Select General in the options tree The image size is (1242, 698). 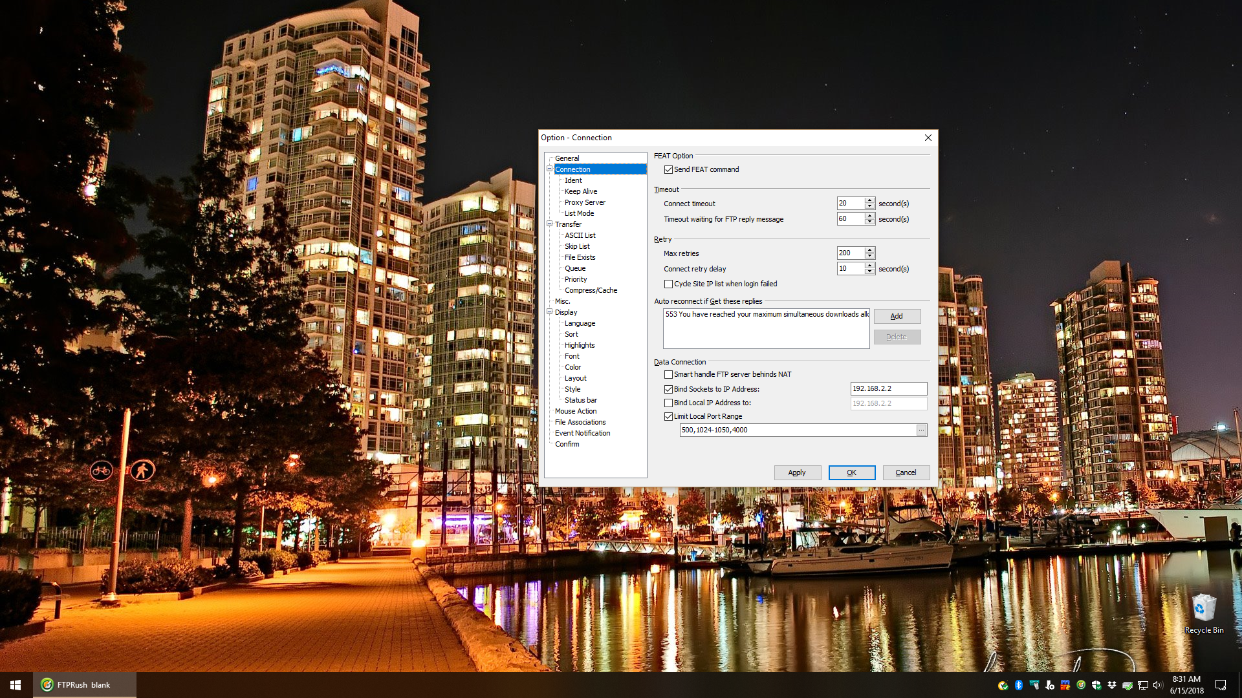point(567,158)
